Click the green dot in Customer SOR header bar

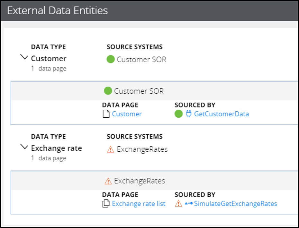(108, 91)
